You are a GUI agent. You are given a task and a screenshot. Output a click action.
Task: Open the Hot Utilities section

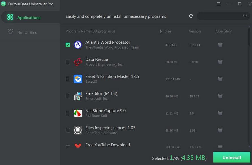(x=31, y=32)
